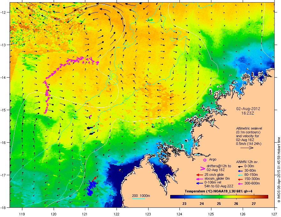This screenshot has height=217, width=281.
Task: Click latitude label -16 on left axis
Action: (x=4, y=143)
